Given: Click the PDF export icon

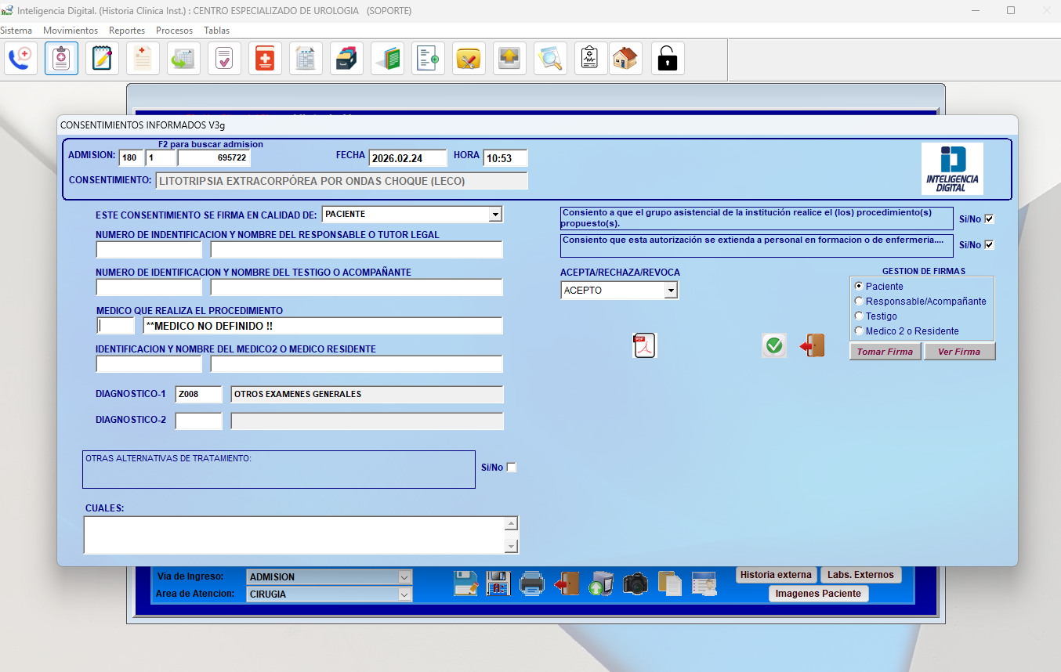Looking at the screenshot, I should [x=645, y=345].
